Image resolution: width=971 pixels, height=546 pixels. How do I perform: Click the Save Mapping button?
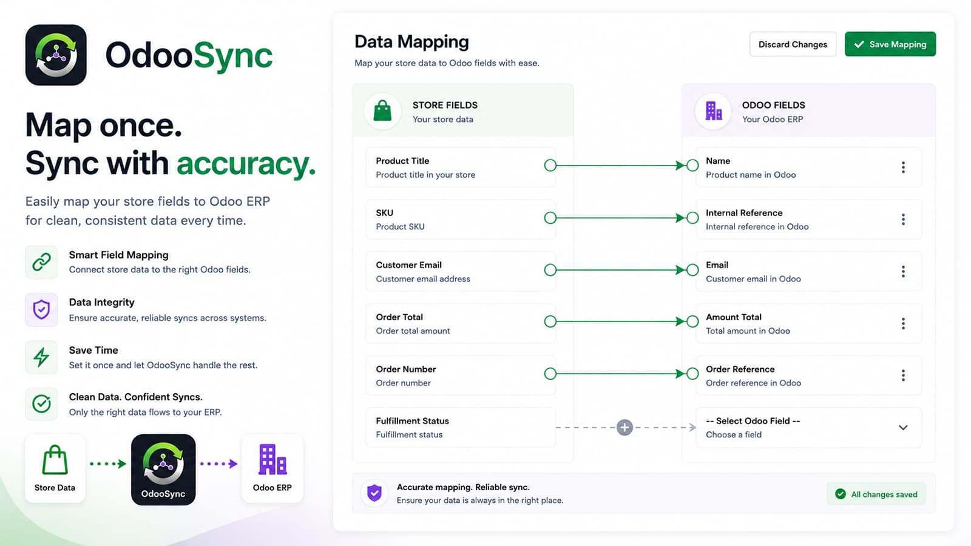click(x=890, y=44)
